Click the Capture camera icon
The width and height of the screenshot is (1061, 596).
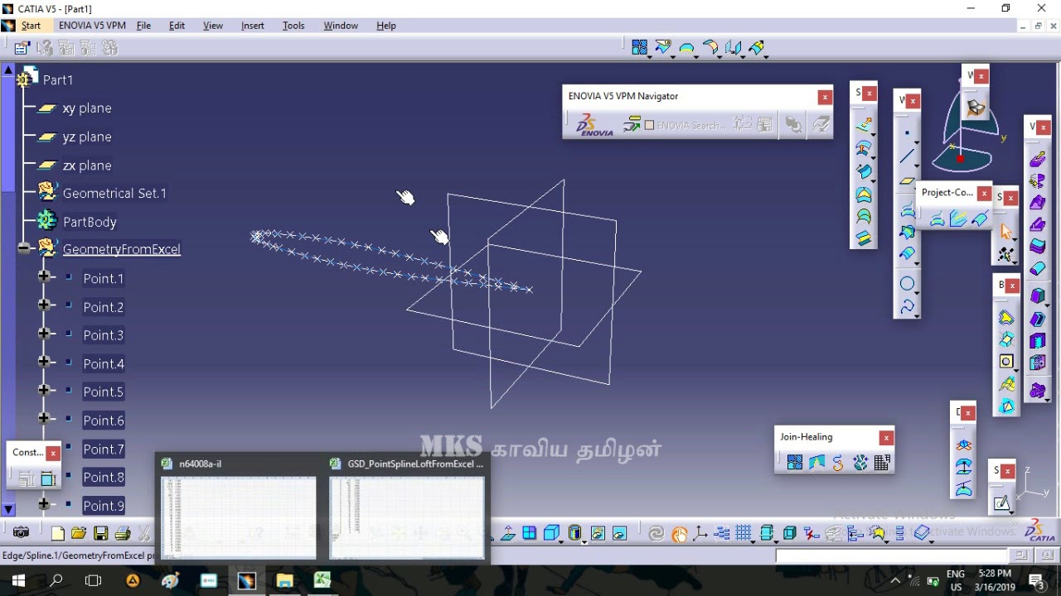22,533
